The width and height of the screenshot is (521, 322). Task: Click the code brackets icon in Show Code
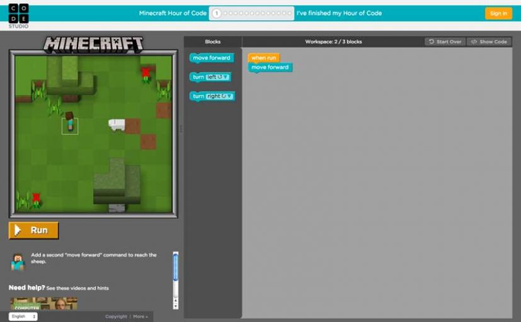click(474, 42)
